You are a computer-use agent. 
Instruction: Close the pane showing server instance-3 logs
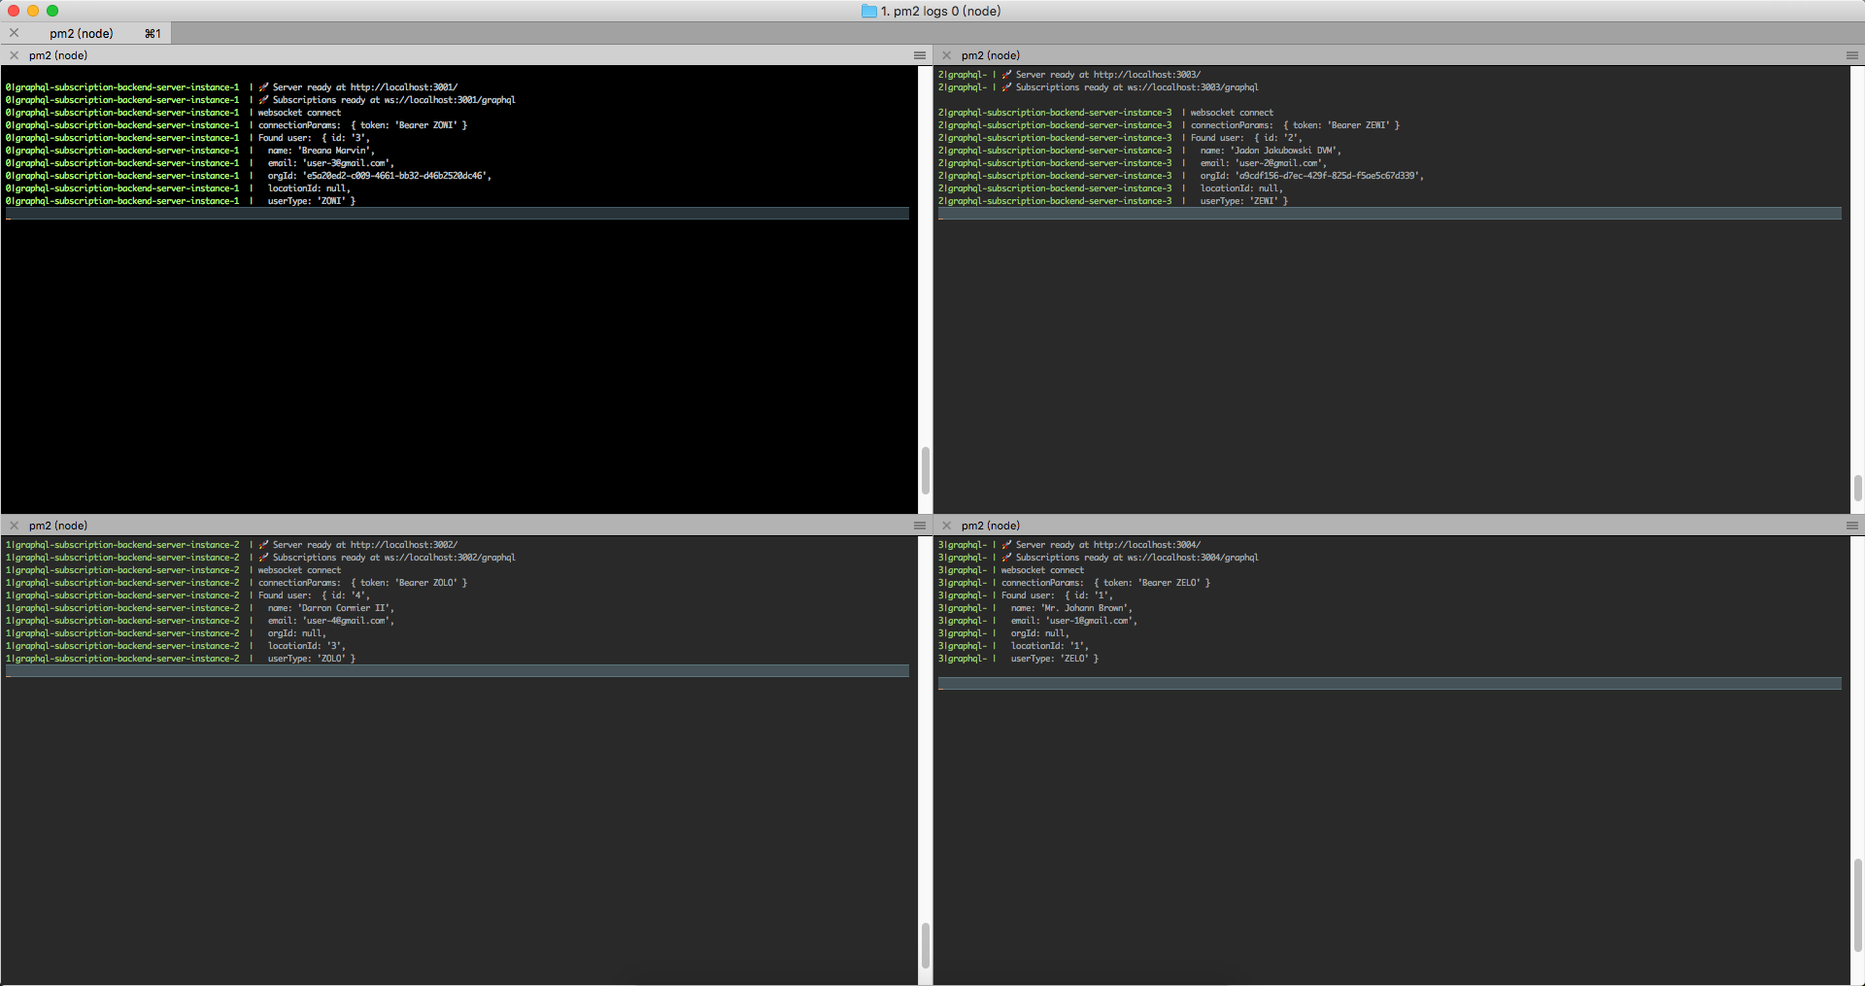point(946,55)
